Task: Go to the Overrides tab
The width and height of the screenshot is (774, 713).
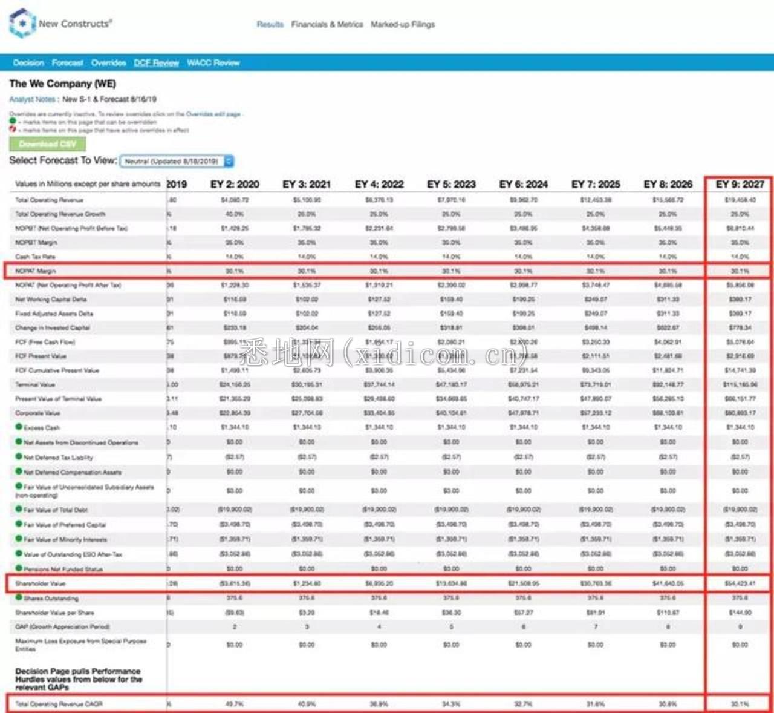Action: coord(108,62)
